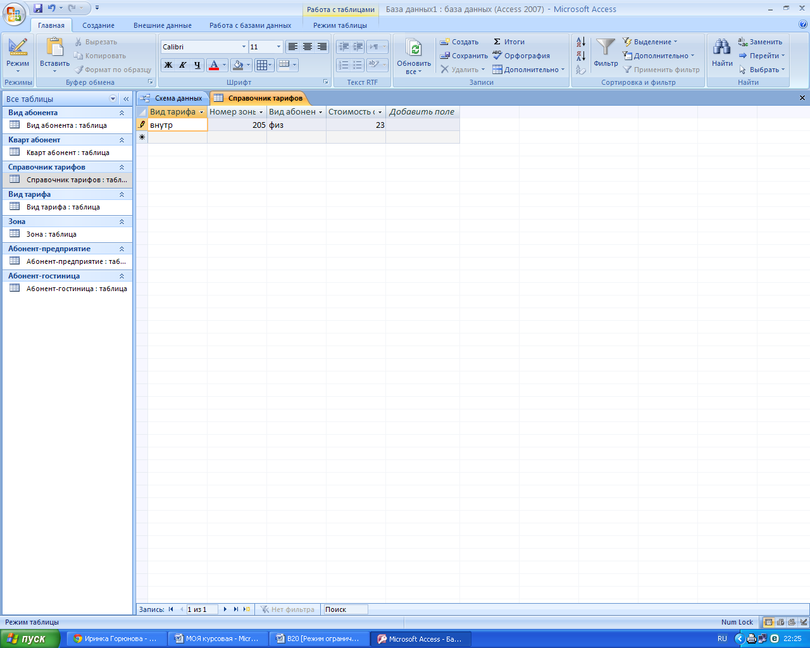Run Орфография spell check
Viewport: 810px width, 648px height.
coord(521,56)
